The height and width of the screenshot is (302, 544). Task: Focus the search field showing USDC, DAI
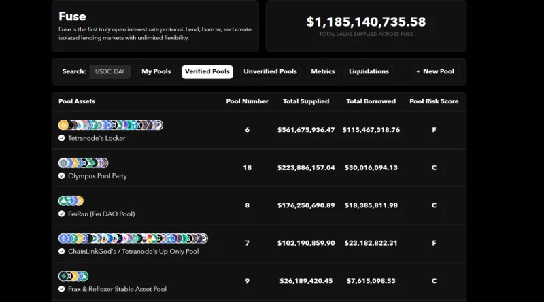pyautogui.click(x=109, y=72)
